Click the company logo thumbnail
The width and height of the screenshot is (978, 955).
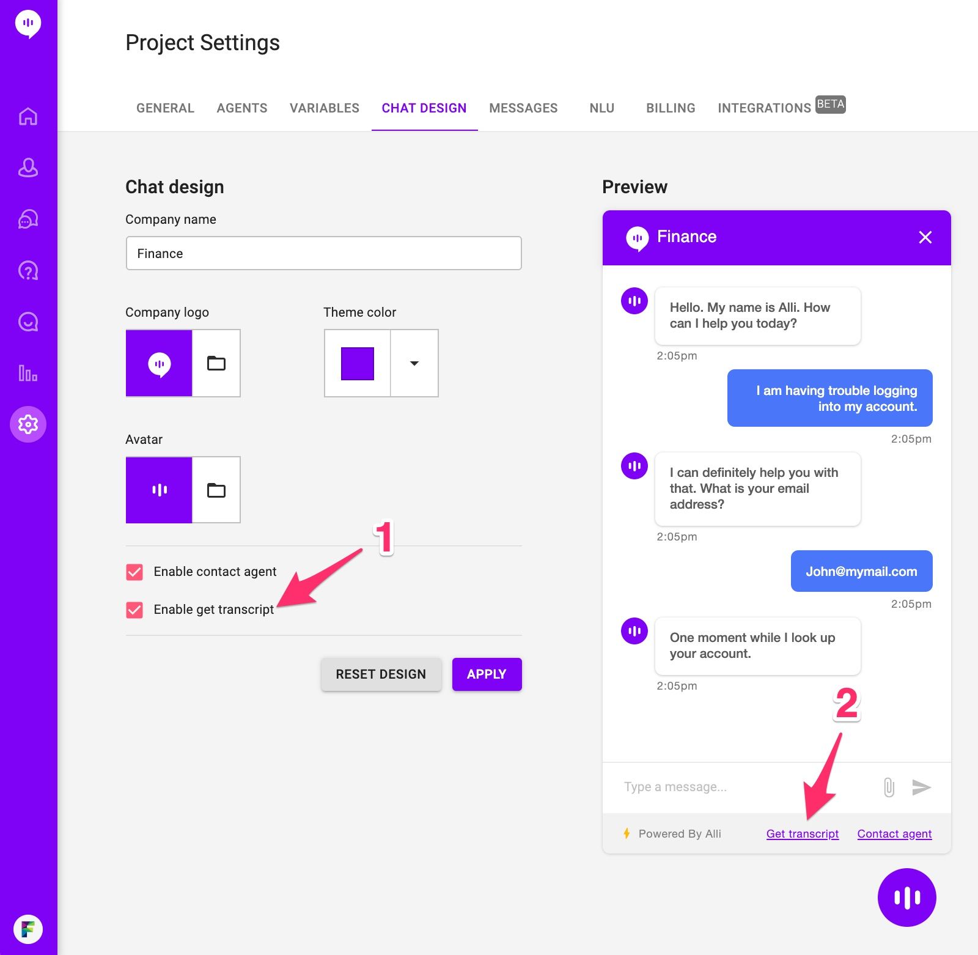159,363
